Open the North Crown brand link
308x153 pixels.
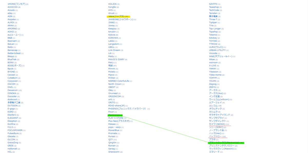(115, 84)
